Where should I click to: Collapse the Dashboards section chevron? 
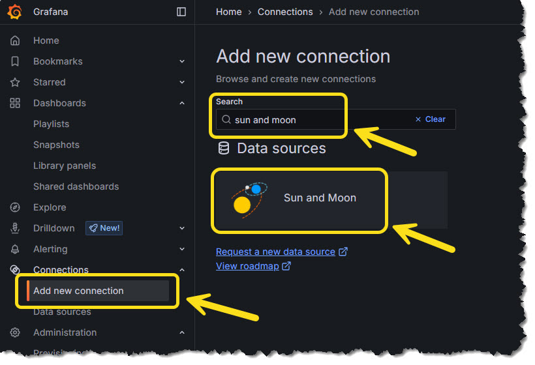coord(182,103)
